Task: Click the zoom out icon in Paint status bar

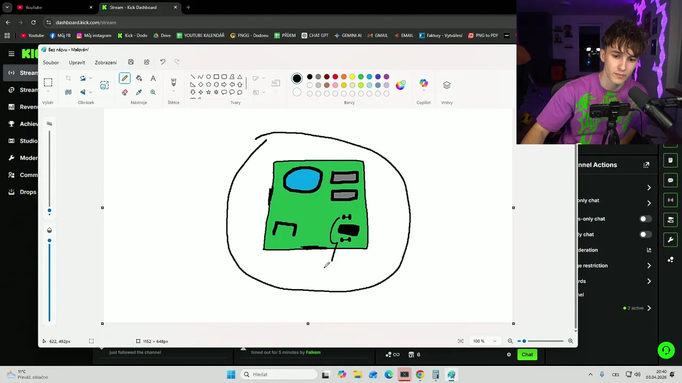Action: [510, 341]
